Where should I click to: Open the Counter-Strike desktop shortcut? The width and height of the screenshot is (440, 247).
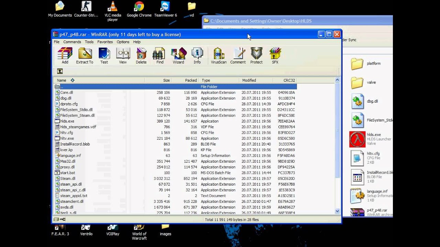click(x=86, y=9)
